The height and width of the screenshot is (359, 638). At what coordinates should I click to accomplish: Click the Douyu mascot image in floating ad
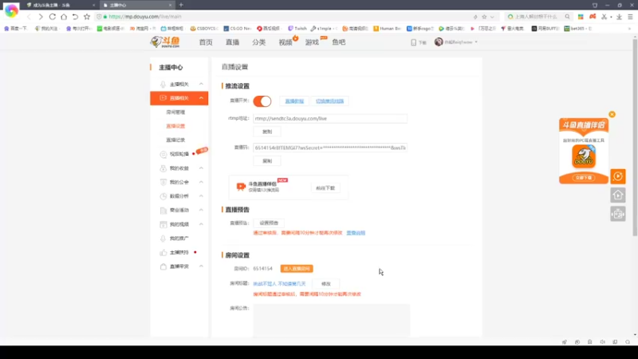click(584, 156)
